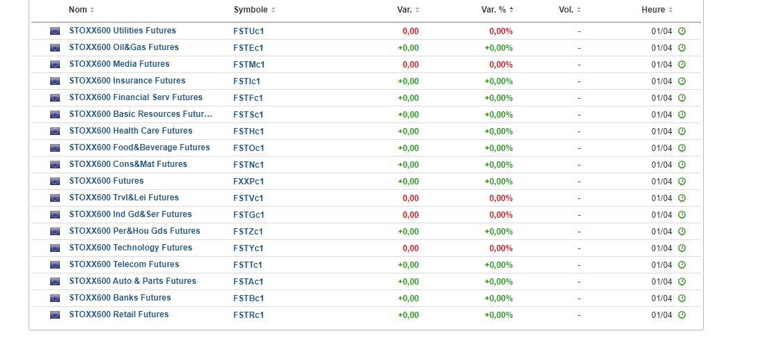Open the STOXX600 Food&Beverage Futures link
This screenshot has height=343, width=763.
pyautogui.click(x=139, y=147)
